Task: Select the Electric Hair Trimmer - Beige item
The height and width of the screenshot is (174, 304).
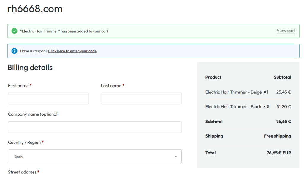Action: [233, 92]
